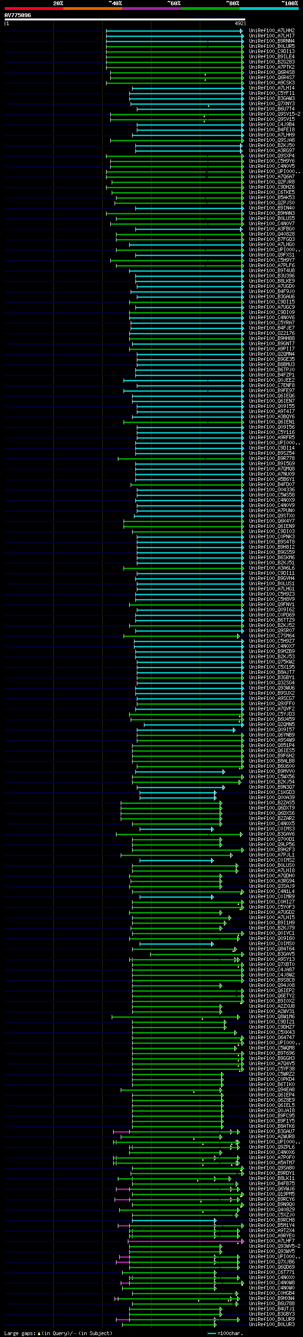Select the UniRef100_Q9XFF0 label
The height and width of the screenshot is (1337, 303).
(x=272, y=704)
